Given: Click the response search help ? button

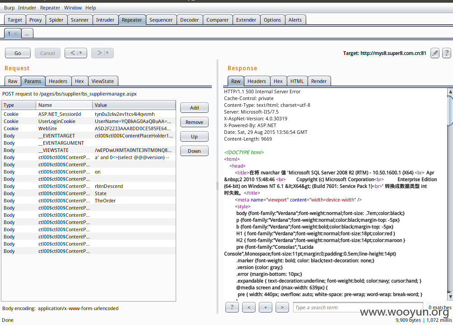Looking at the screenshot, I should (232, 307).
